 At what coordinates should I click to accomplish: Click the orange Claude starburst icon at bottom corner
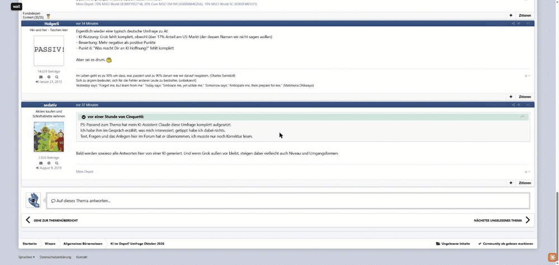pos(552,257)
